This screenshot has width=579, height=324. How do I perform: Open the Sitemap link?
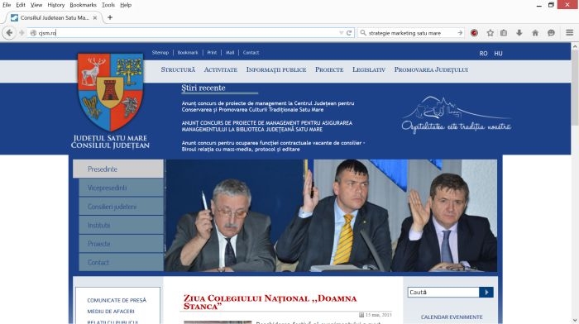pyautogui.click(x=160, y=52)
